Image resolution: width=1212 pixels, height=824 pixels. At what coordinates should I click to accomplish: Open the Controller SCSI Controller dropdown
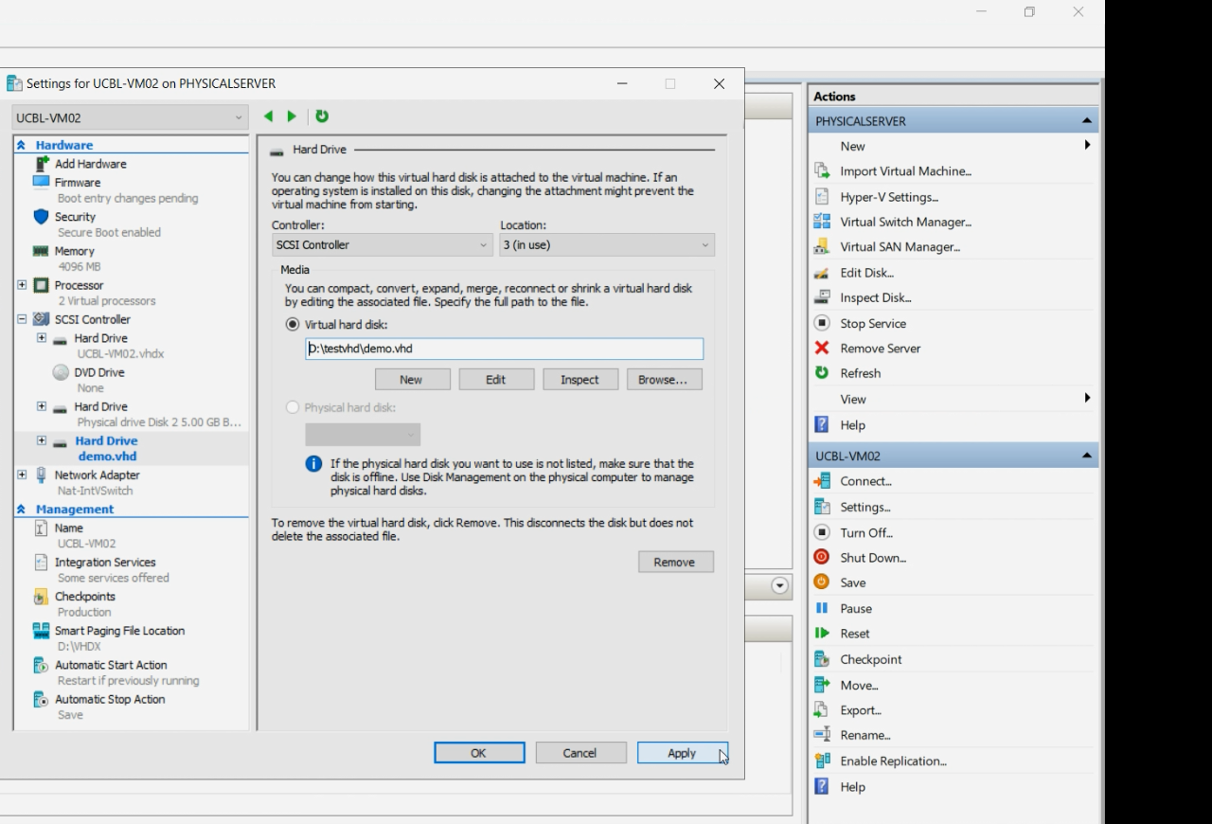[383, 245]
